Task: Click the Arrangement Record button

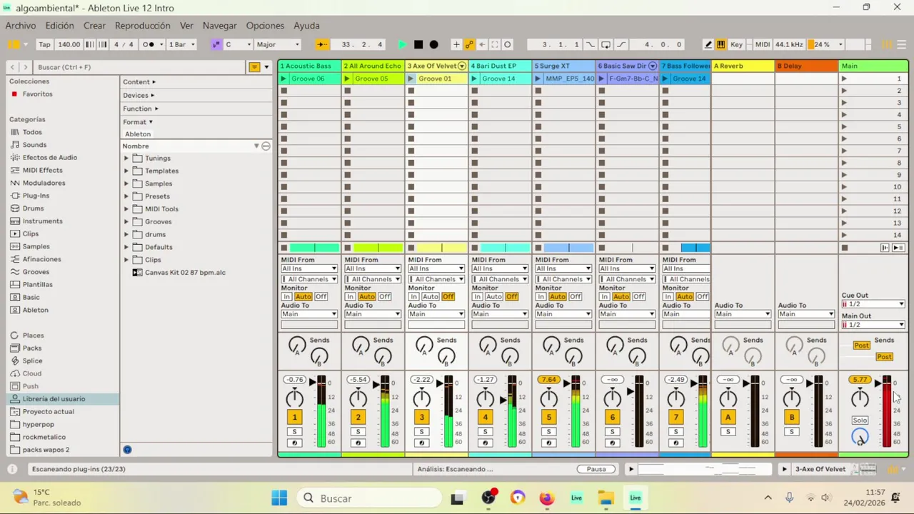Action: 433,44
